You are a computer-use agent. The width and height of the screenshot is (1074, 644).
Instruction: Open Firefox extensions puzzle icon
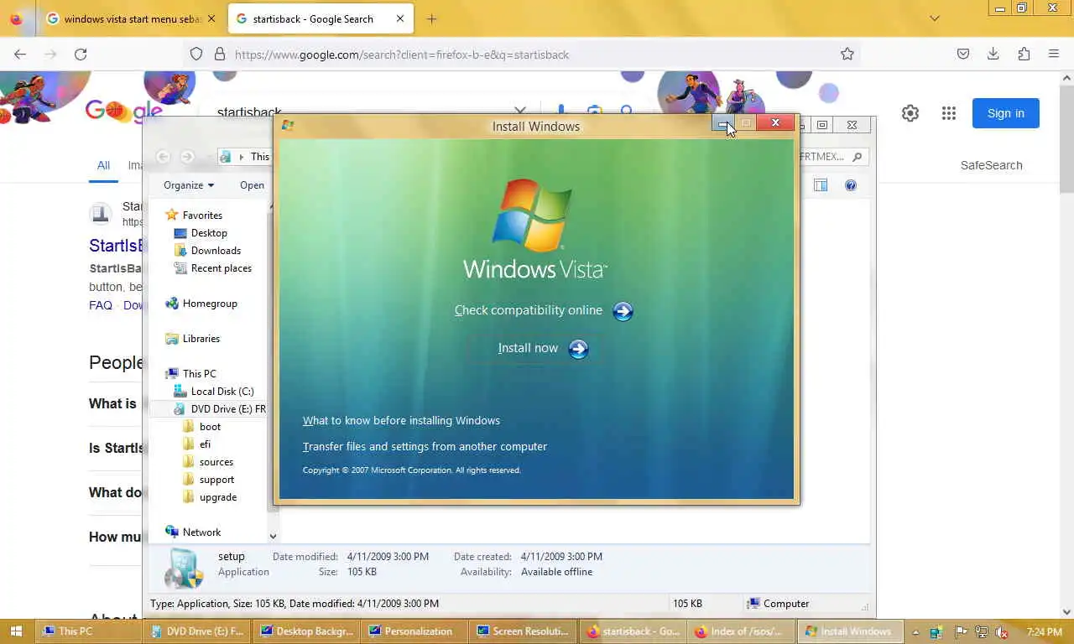click(x=1024, y=55)
